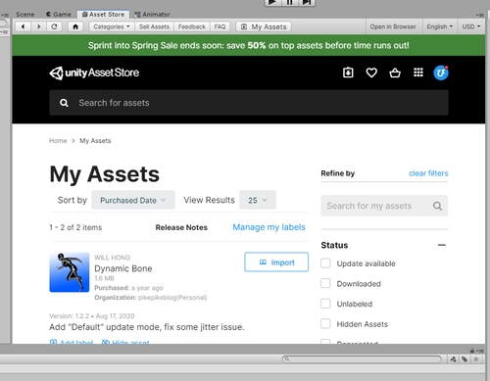Viewport: 490px width, 381px height.
Task: Click the Manage my labels link
Action: tap(269, 227)
